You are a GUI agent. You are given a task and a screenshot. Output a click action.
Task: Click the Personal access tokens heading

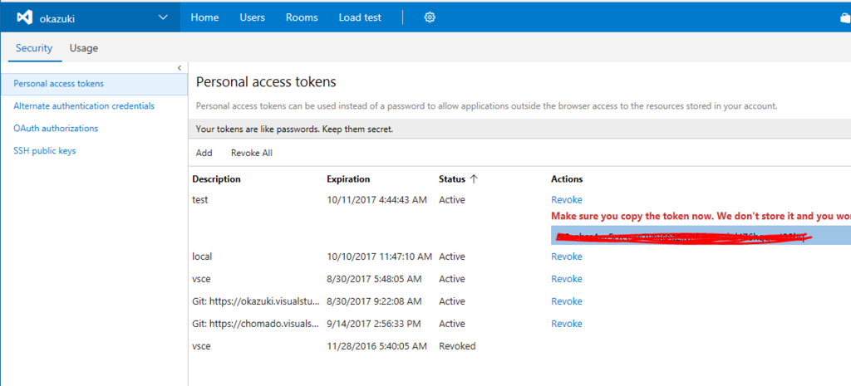(266, 82)
